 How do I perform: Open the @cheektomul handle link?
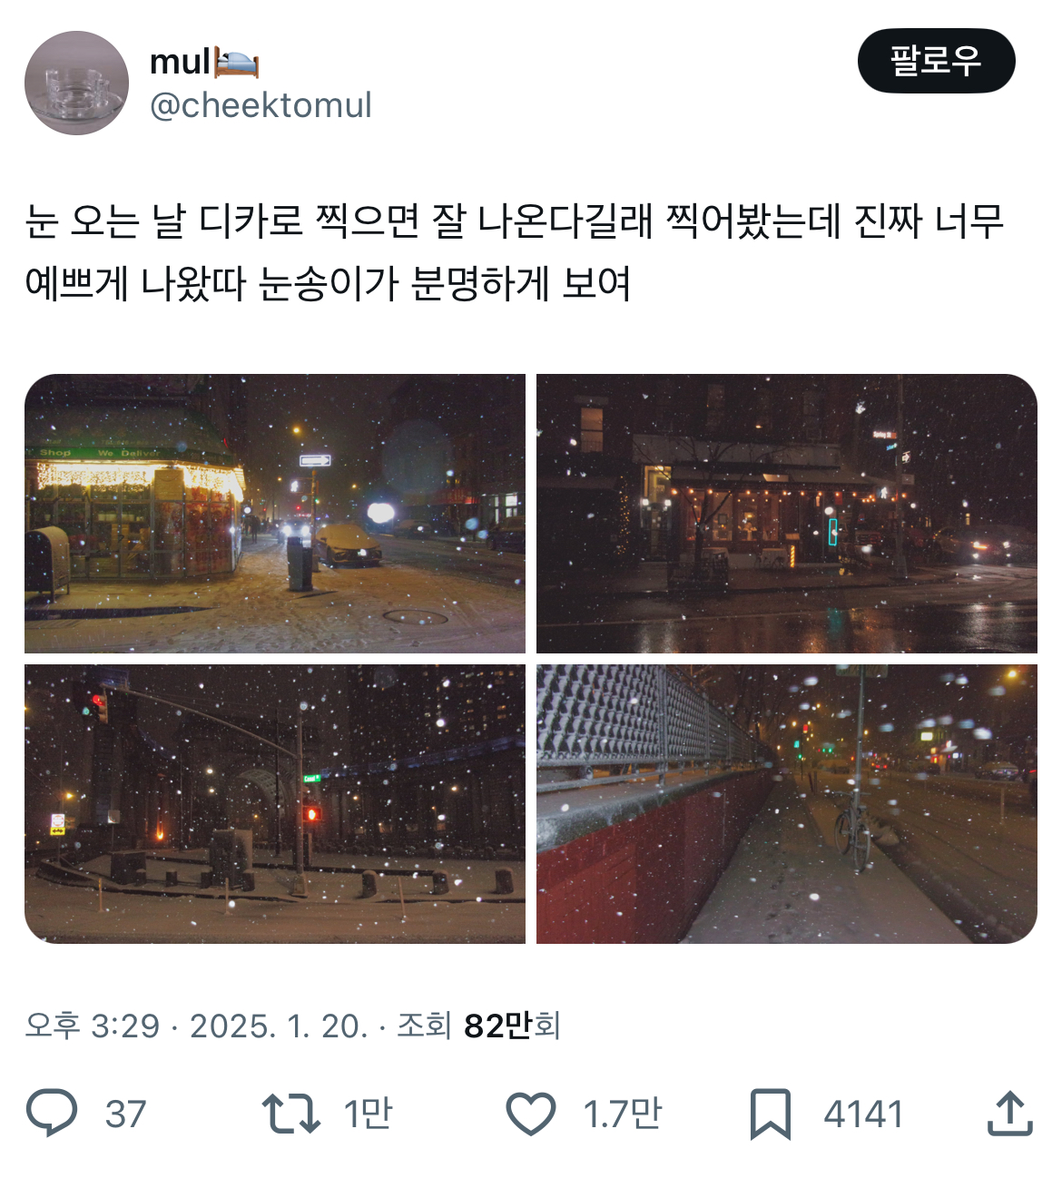pyautogui.click(x=261, y=105)
